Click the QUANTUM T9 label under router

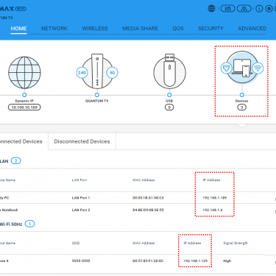pos(96,101)
